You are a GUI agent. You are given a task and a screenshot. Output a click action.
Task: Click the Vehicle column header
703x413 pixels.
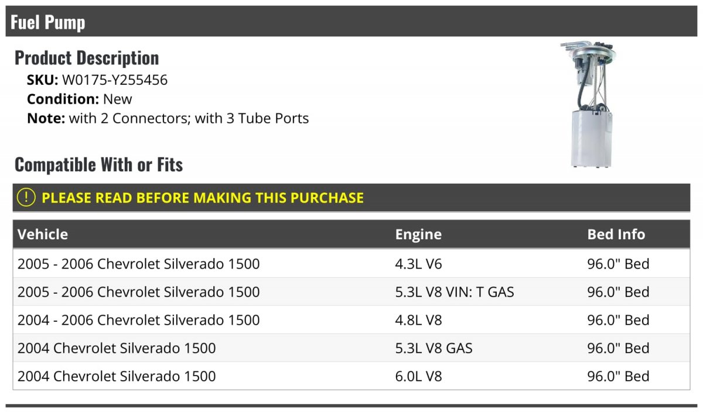tap(43, 235)
